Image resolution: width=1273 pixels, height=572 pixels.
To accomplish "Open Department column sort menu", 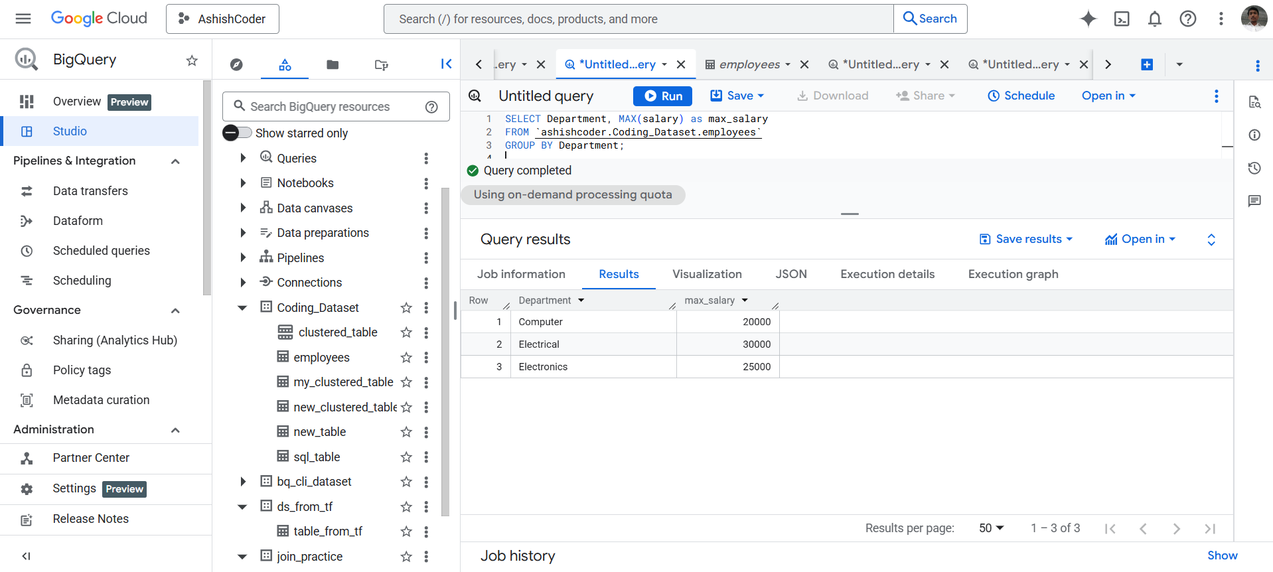I will (581, 301).
